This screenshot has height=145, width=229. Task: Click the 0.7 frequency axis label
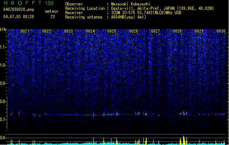[x=3, y=120]
